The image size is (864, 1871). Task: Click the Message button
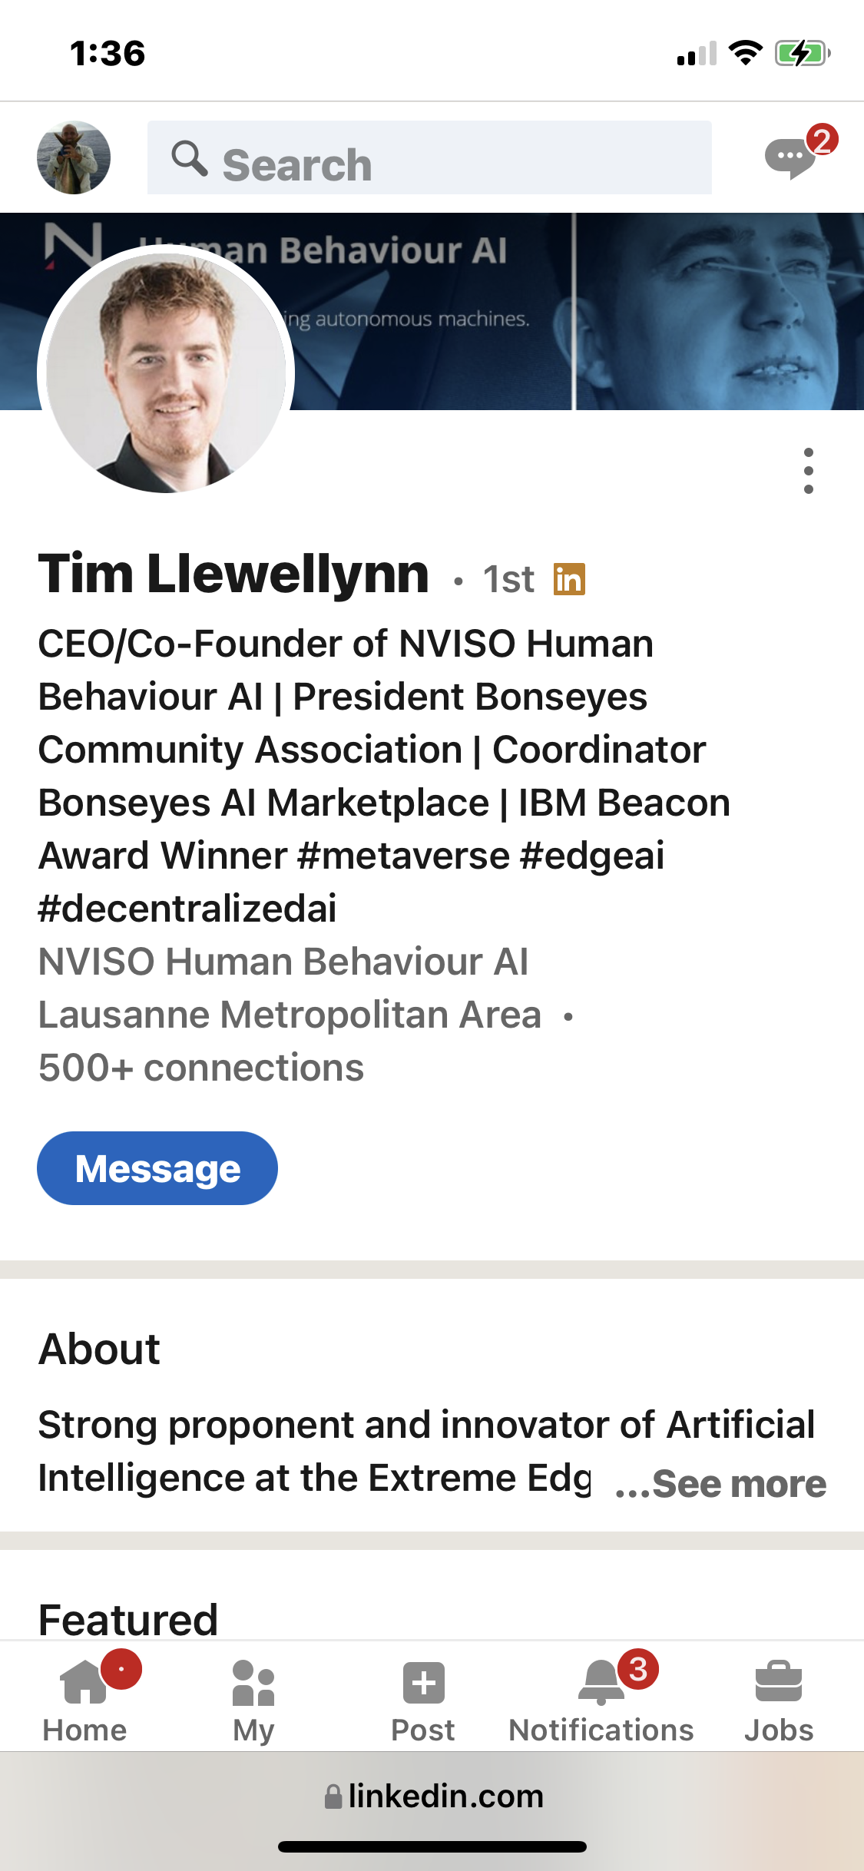coord(157,1168)
